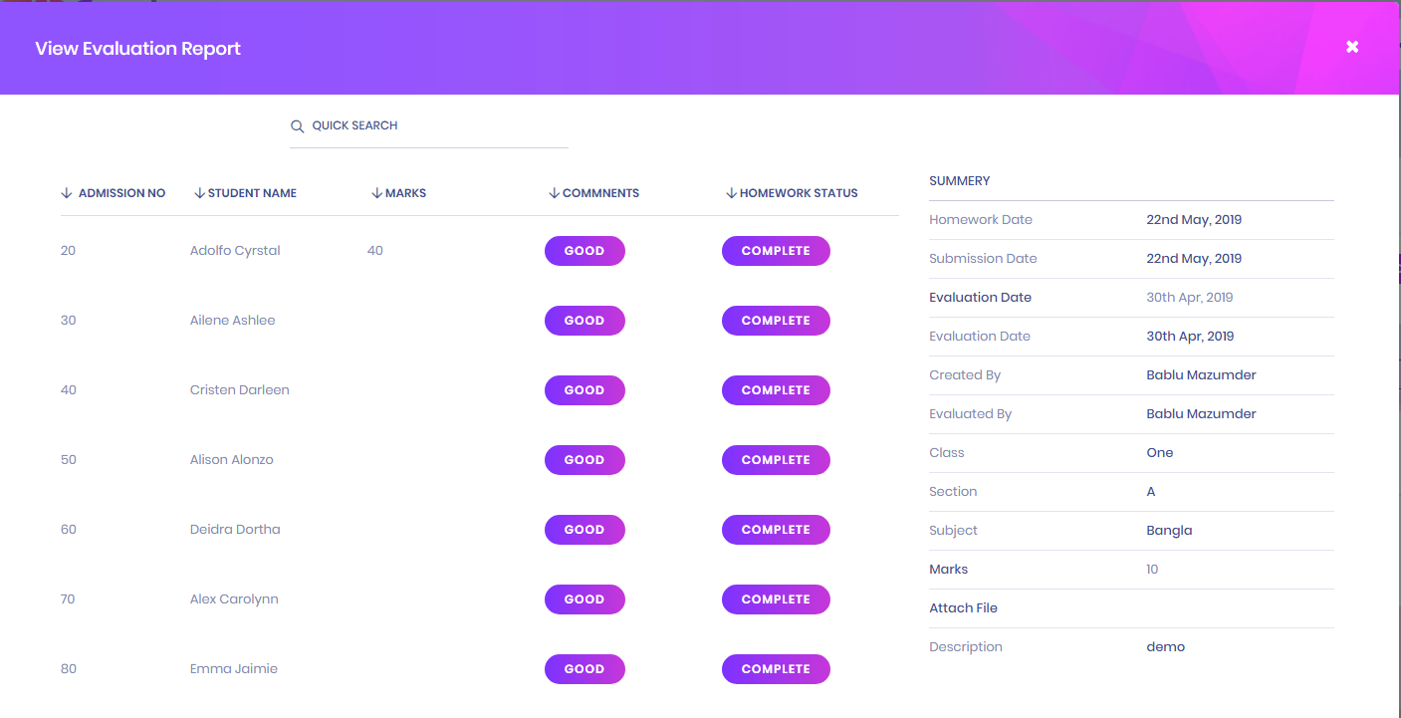Select student name Ailene Ashlee

point(232,321)
